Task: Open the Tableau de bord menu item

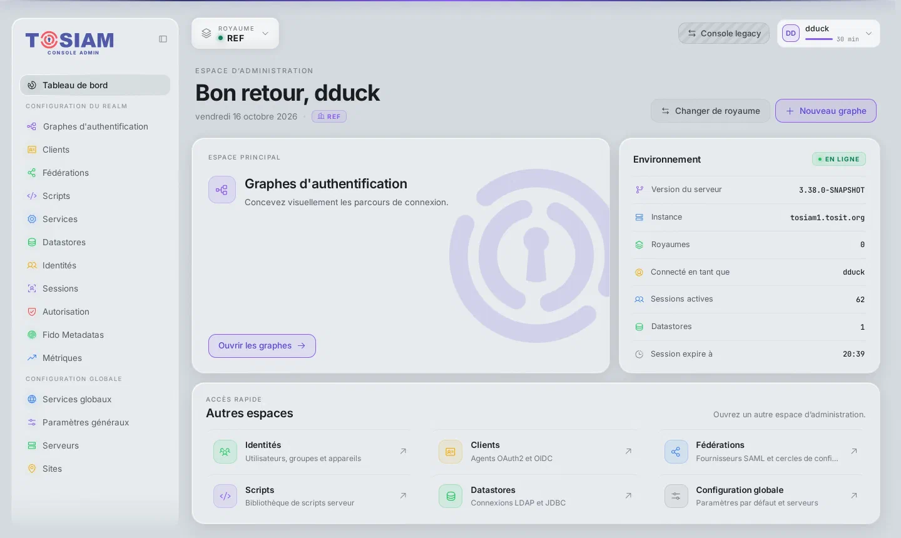Action: coord(95,85)
